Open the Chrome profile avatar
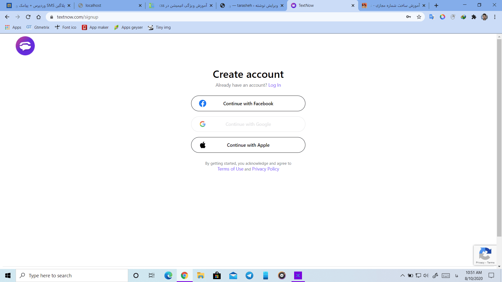 484,17
